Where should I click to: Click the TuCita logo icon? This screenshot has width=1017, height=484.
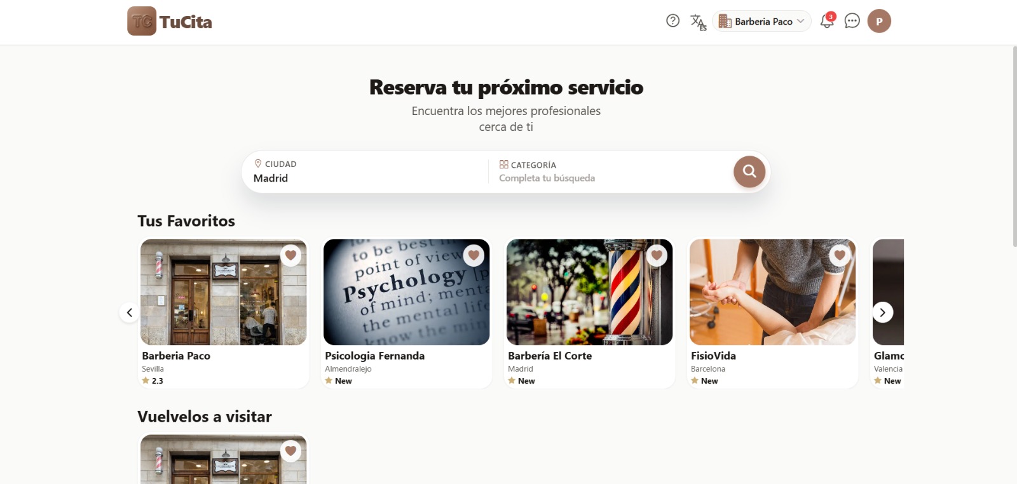pos(142,21)
